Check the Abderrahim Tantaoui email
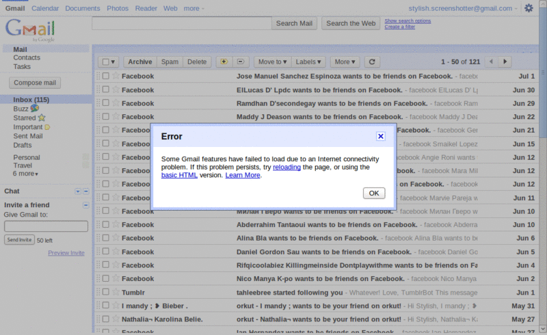The height and width of the screenshot is (335, 547). 106,224
